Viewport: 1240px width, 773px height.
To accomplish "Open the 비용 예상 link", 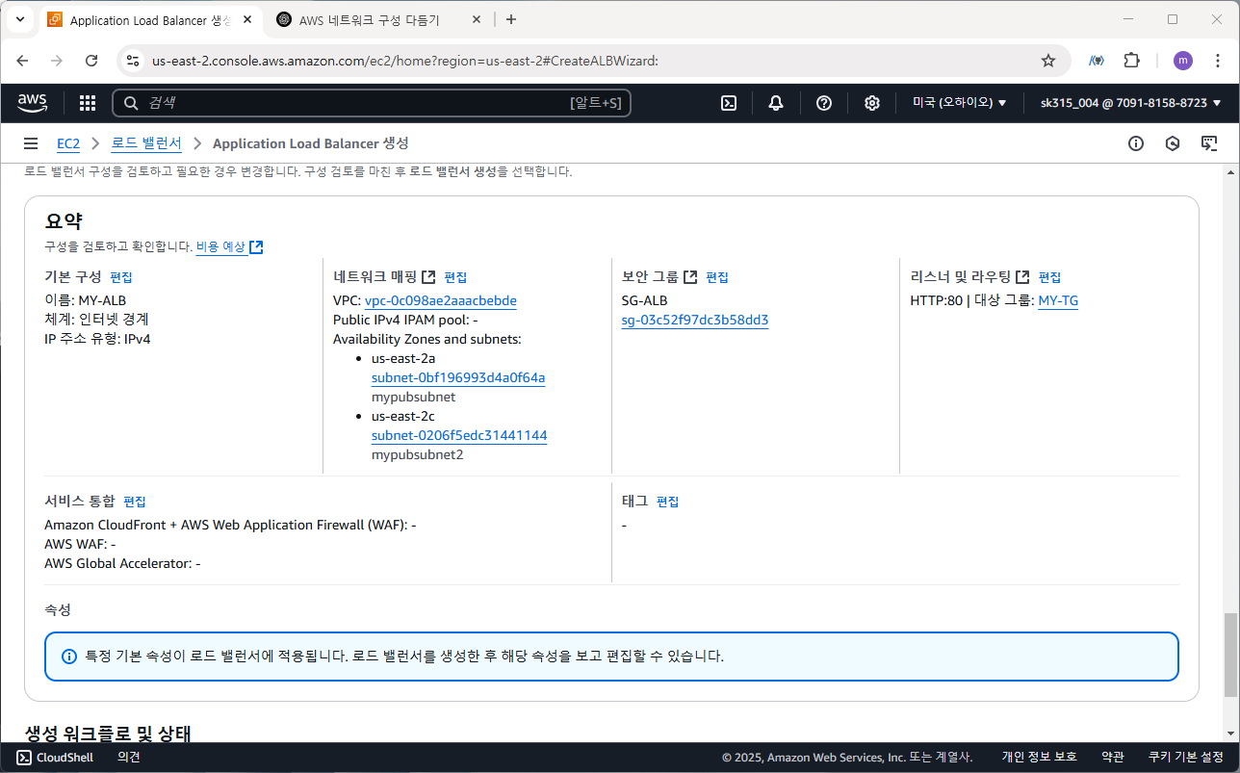I will click(220, 247).
